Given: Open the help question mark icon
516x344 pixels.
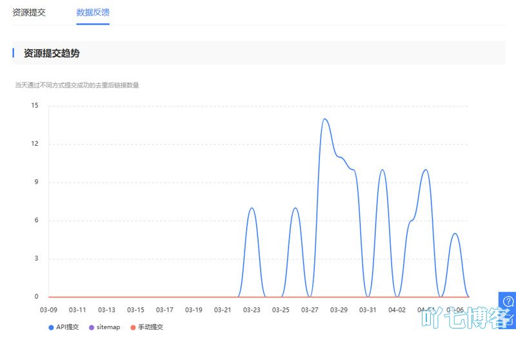Looking at the screenshot, I should click(508, 301).
